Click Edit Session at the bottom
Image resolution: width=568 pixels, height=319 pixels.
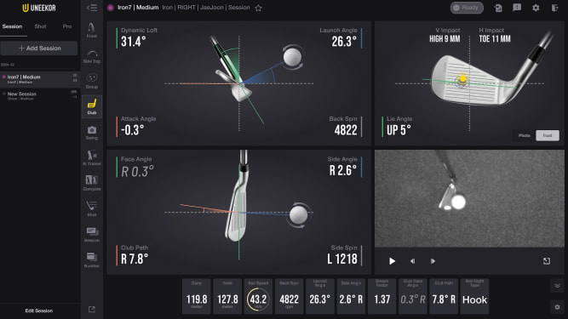click(39, 310)
